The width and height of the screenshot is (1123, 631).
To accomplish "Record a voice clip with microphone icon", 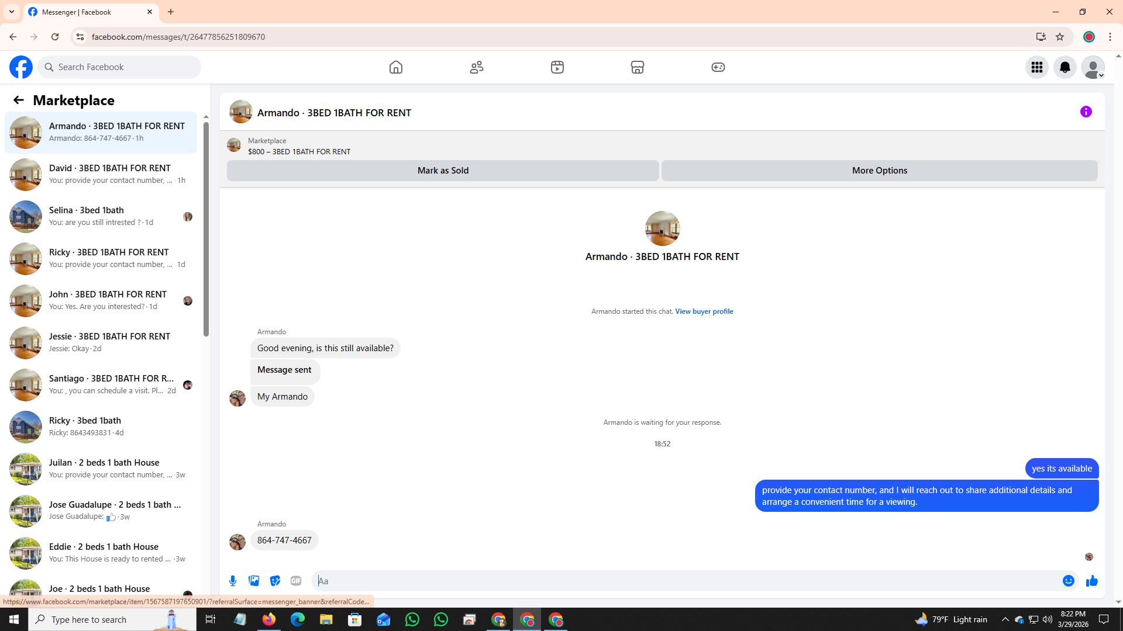I will (x=233, y=581).
